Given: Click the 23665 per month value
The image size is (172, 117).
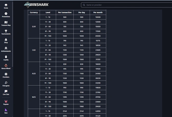Looking at the screenshot, I should click(98, 50).
